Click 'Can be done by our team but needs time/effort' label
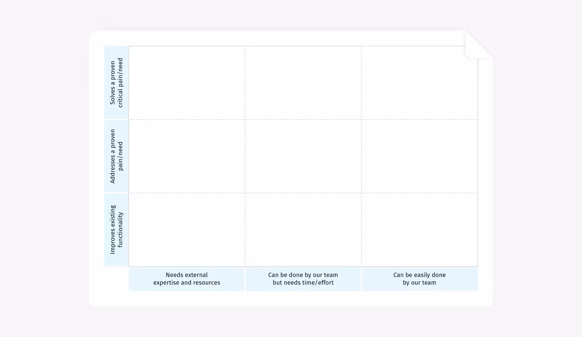 tap(303, 279)
